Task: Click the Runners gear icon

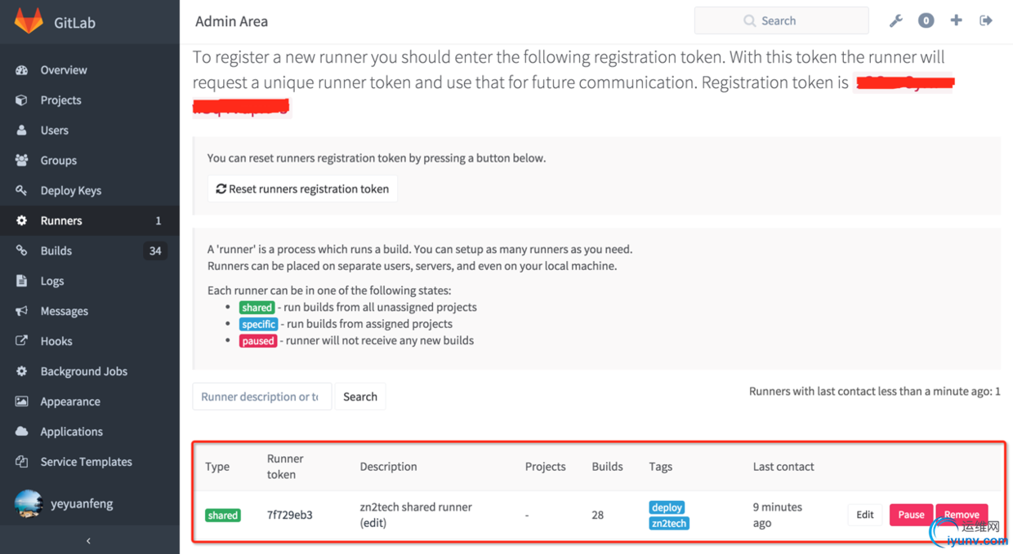Action: (22, 221)
